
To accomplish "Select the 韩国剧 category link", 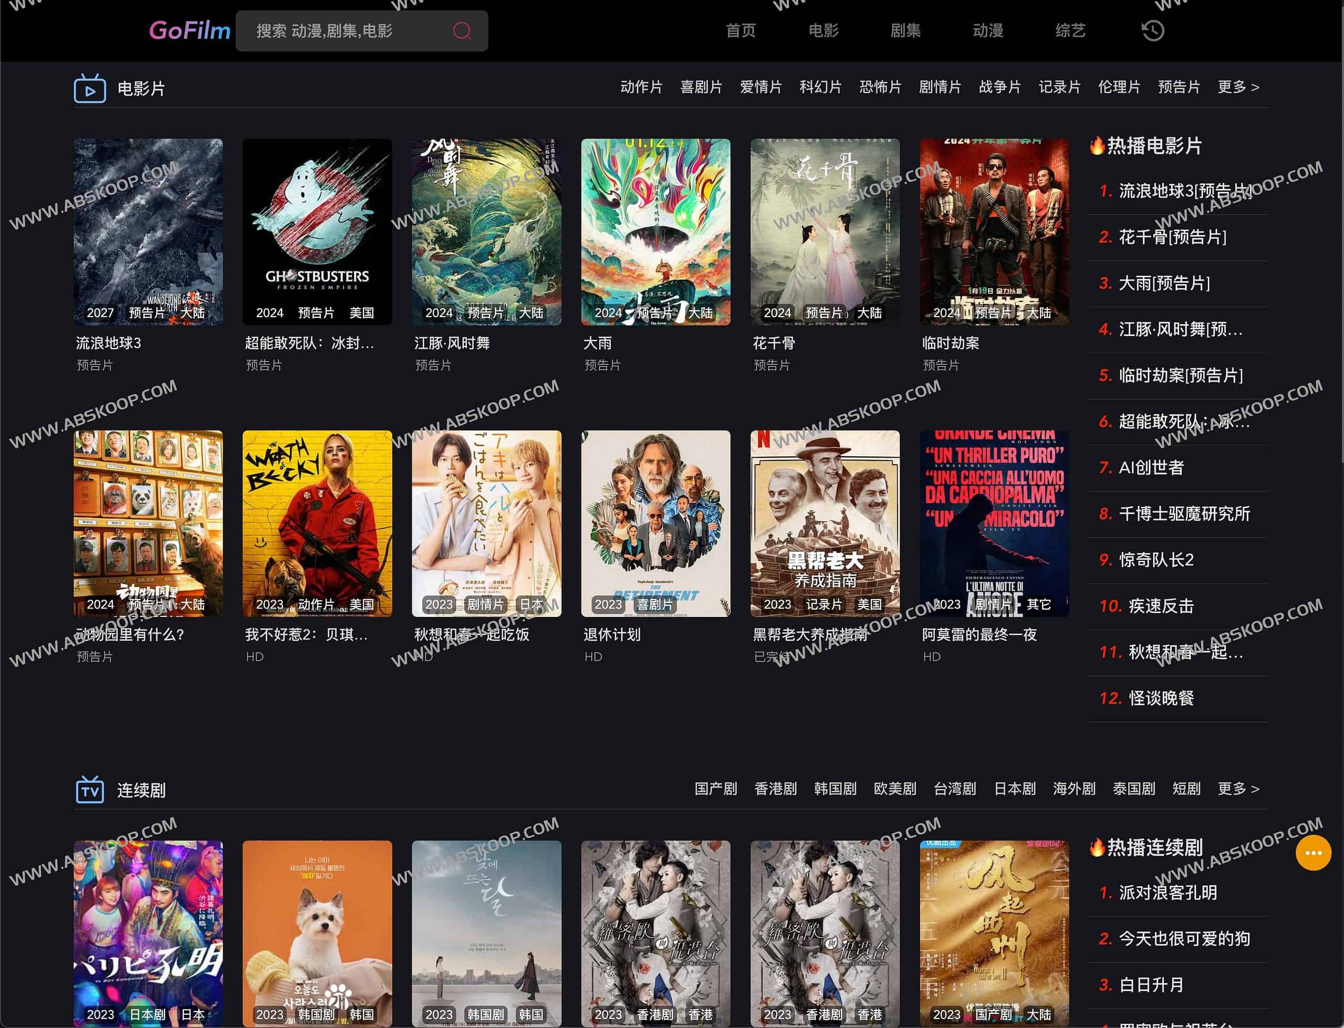I will coord(835,789).
